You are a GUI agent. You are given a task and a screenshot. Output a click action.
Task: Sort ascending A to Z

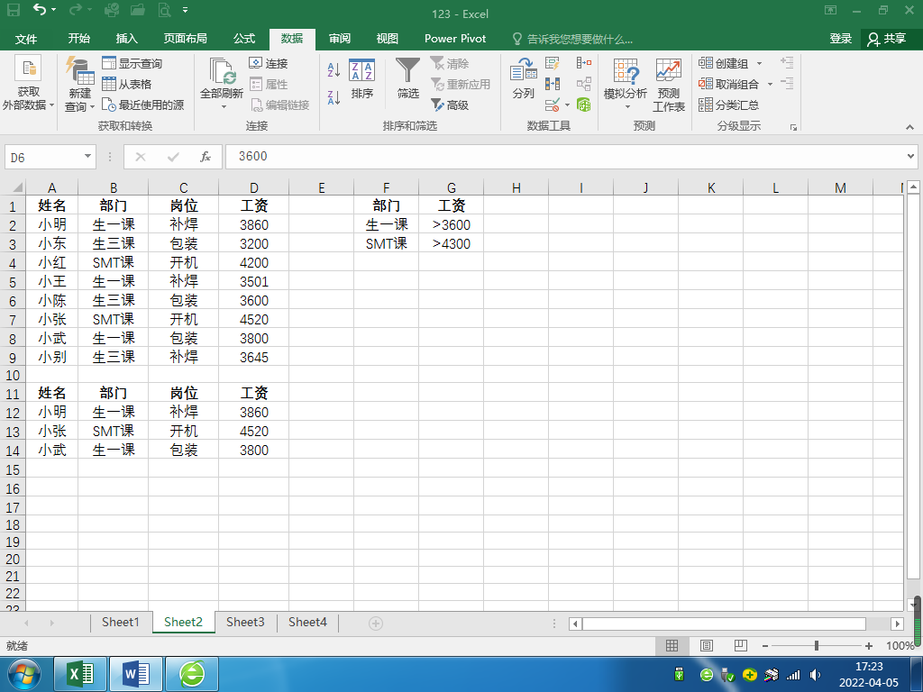(334, 70)
